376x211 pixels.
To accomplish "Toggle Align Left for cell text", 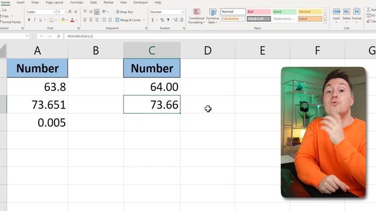I will (x=85, y=20).
